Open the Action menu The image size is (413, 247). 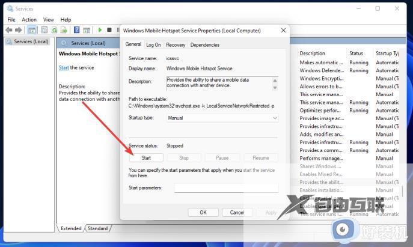tap(29, 19)
